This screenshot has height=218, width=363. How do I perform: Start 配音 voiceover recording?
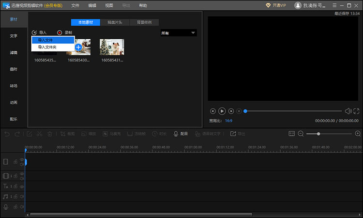click(181, 134)
